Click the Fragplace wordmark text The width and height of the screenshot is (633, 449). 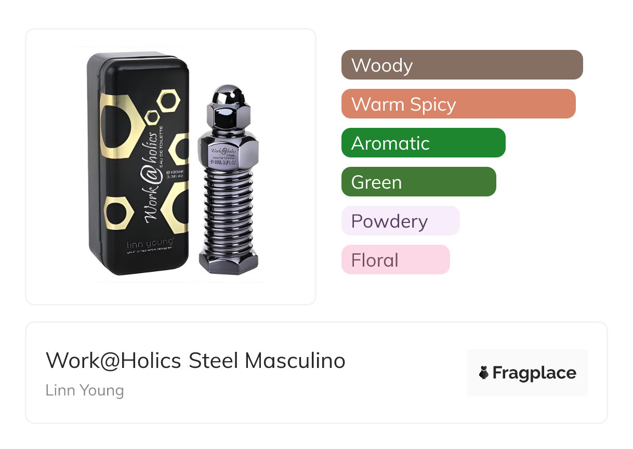pyautogui.click(x=534, y=373)
